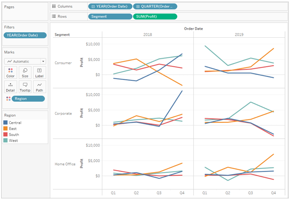The image size is (290, 200).
Task: Click the Size marks button
Action: point(25,73)
